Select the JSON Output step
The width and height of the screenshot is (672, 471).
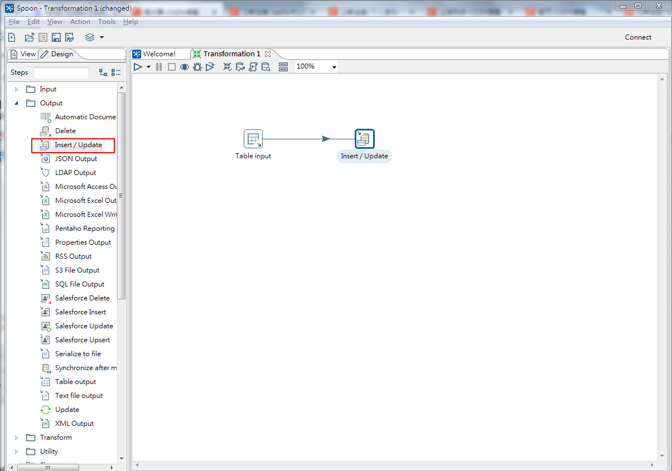pos(69,159)
